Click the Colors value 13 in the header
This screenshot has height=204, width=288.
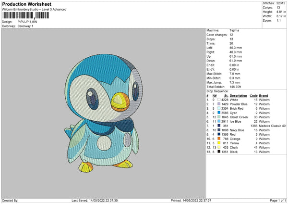pos(278,8)
